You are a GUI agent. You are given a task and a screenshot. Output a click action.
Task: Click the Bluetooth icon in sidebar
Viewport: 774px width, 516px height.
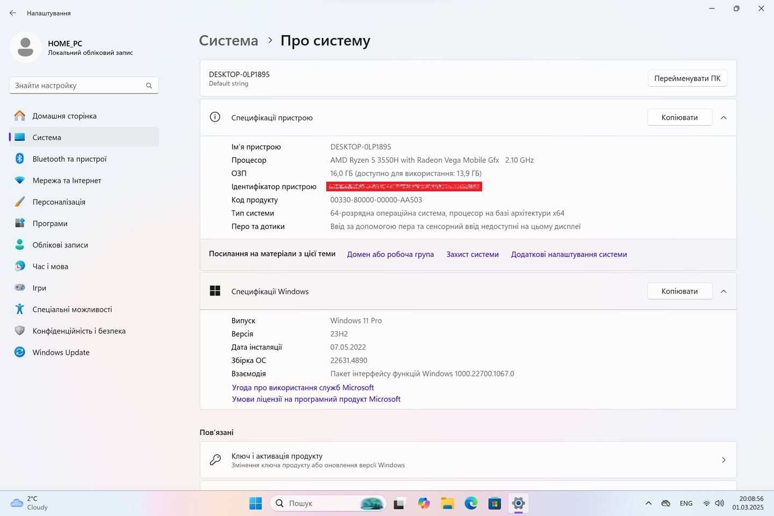pyautogui.click(x=20, y=159)
